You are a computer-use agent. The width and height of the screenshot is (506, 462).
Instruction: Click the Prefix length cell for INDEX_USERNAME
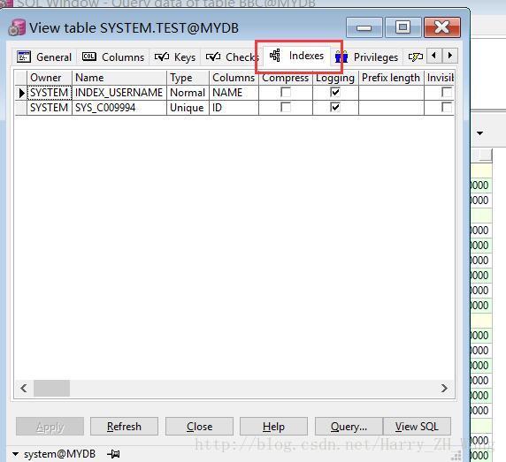(391, 93)
